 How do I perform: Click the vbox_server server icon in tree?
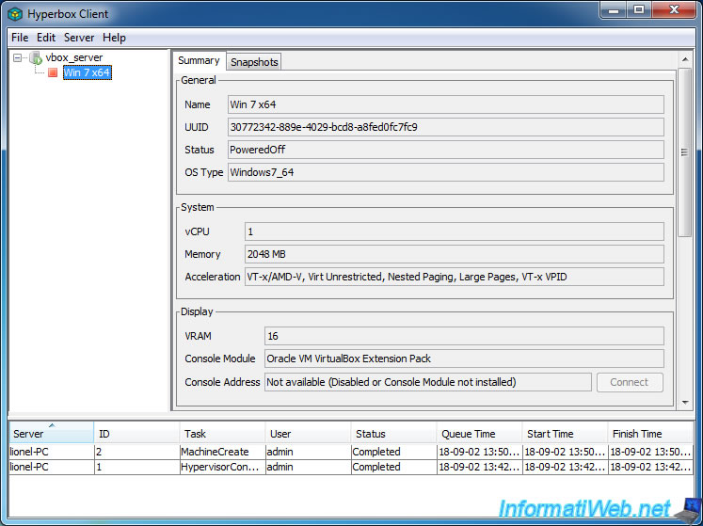click(36, 57)
